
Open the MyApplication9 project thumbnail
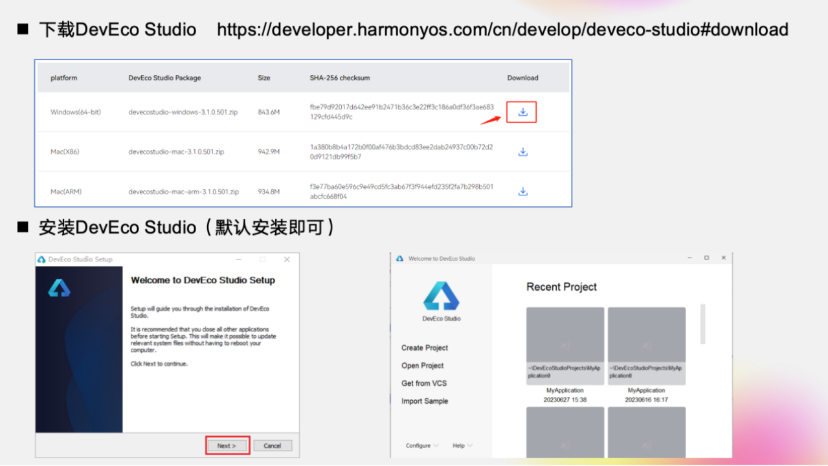[565, 346]
